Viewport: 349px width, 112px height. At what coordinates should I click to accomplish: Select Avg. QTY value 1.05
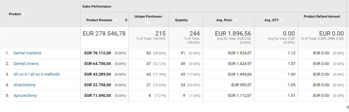(x=291, y=85)
